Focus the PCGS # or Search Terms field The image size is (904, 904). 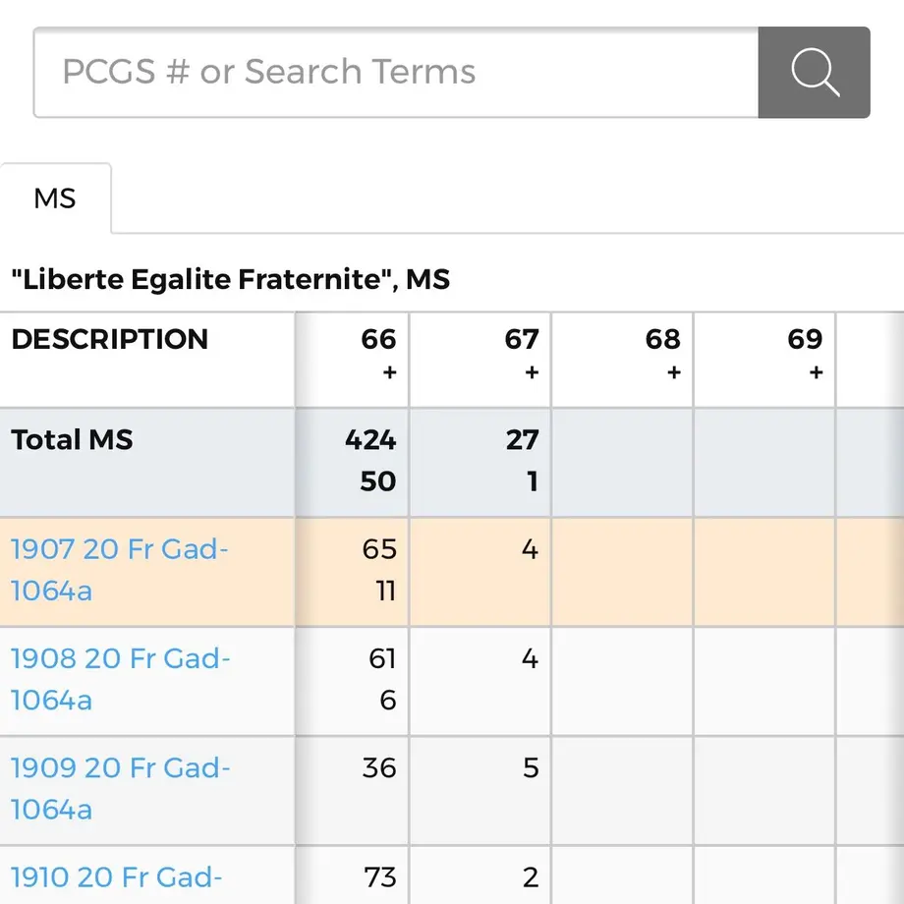[396, 72]
